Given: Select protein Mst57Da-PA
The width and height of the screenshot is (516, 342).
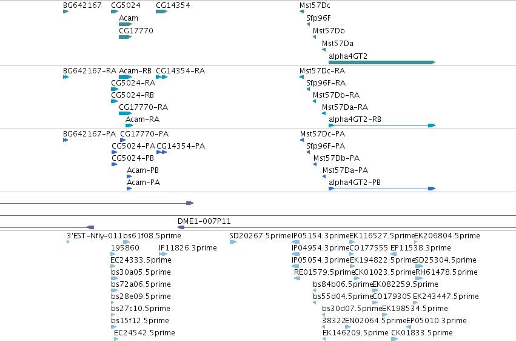Looking at the screenshot, I should pos(345,170).
